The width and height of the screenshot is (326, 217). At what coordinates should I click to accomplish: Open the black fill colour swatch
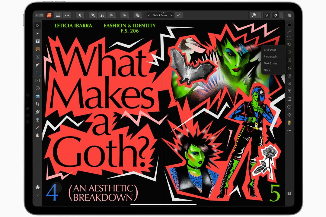pyautogui.click(x=289, y=25)
